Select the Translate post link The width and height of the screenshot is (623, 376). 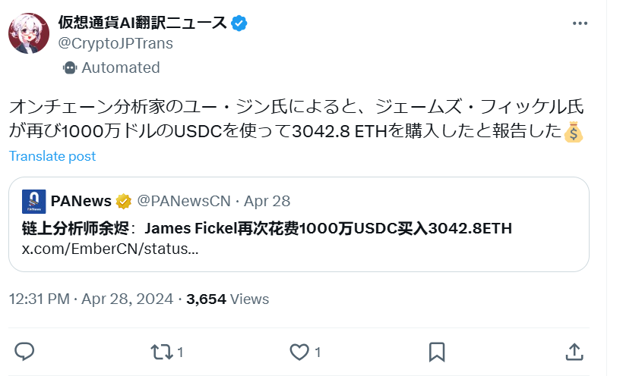click(x=52, y=156)
